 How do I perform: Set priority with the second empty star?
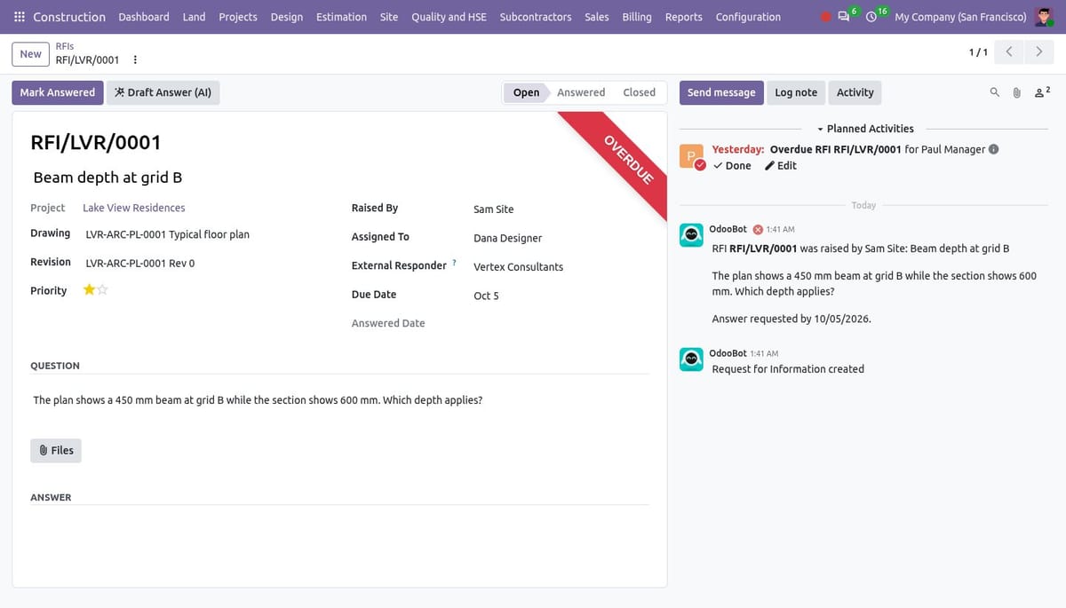pyautogui.click(x=102, y=289)
